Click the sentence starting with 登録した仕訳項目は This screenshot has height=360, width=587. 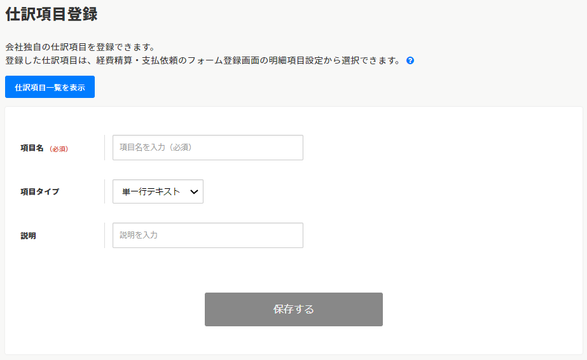(x=204, y=61)
